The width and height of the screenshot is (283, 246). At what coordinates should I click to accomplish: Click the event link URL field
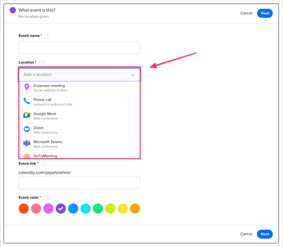79,183
